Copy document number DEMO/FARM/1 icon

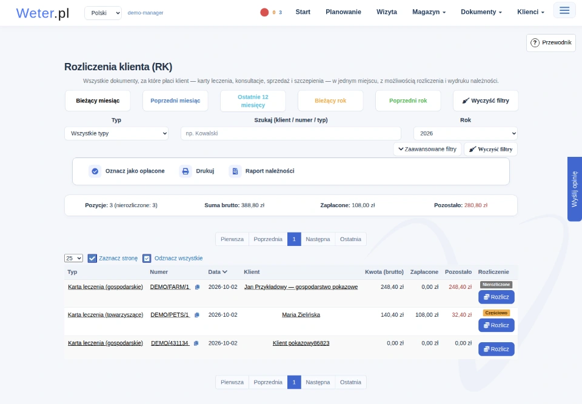197,287
